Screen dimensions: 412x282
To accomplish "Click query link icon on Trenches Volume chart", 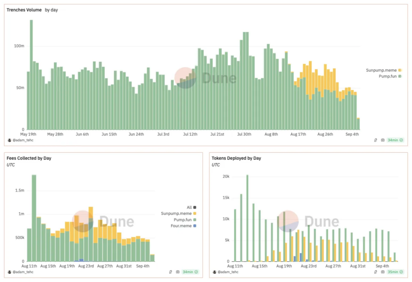I will [376, 140].
